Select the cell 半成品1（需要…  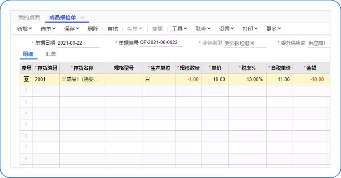[82, 79]
